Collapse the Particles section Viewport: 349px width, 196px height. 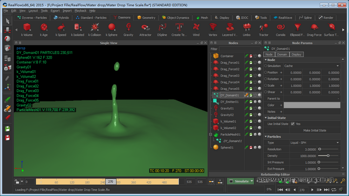266,137
